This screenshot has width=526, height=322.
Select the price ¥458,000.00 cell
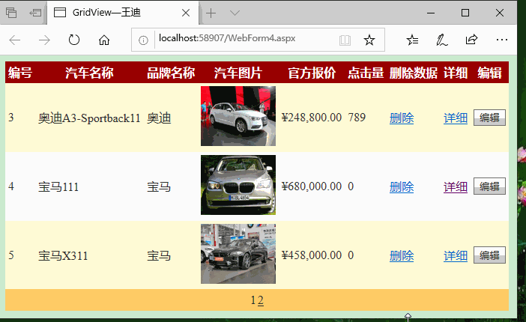[311, 255]
